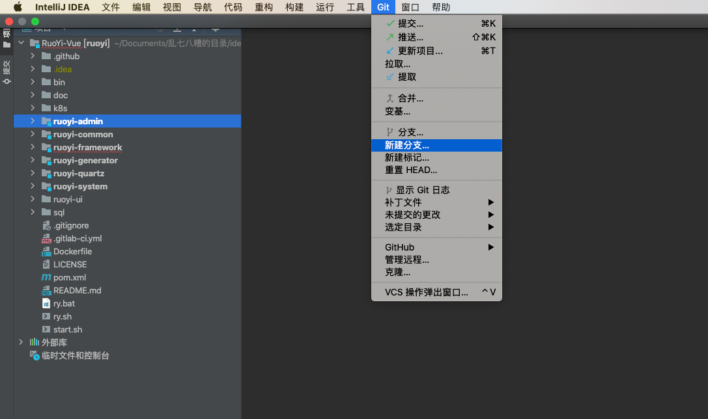Expand the ruoyi-admin module folder

[32, 121]
